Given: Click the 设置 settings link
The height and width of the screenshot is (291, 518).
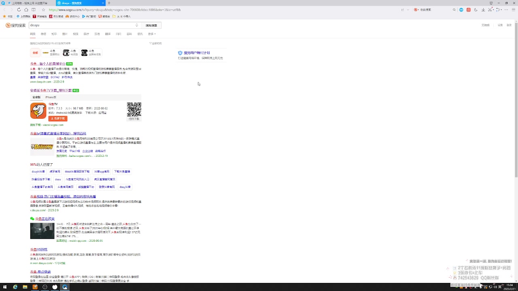Looking at the screenshot, I should 500,25.
